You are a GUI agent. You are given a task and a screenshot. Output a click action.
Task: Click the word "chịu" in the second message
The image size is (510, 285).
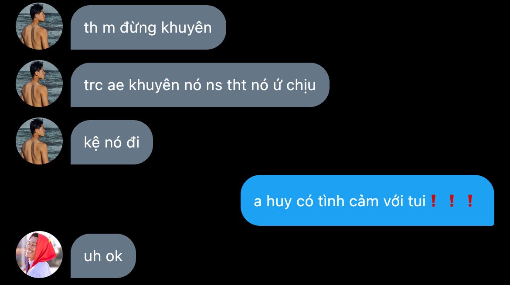pos(301,86)
